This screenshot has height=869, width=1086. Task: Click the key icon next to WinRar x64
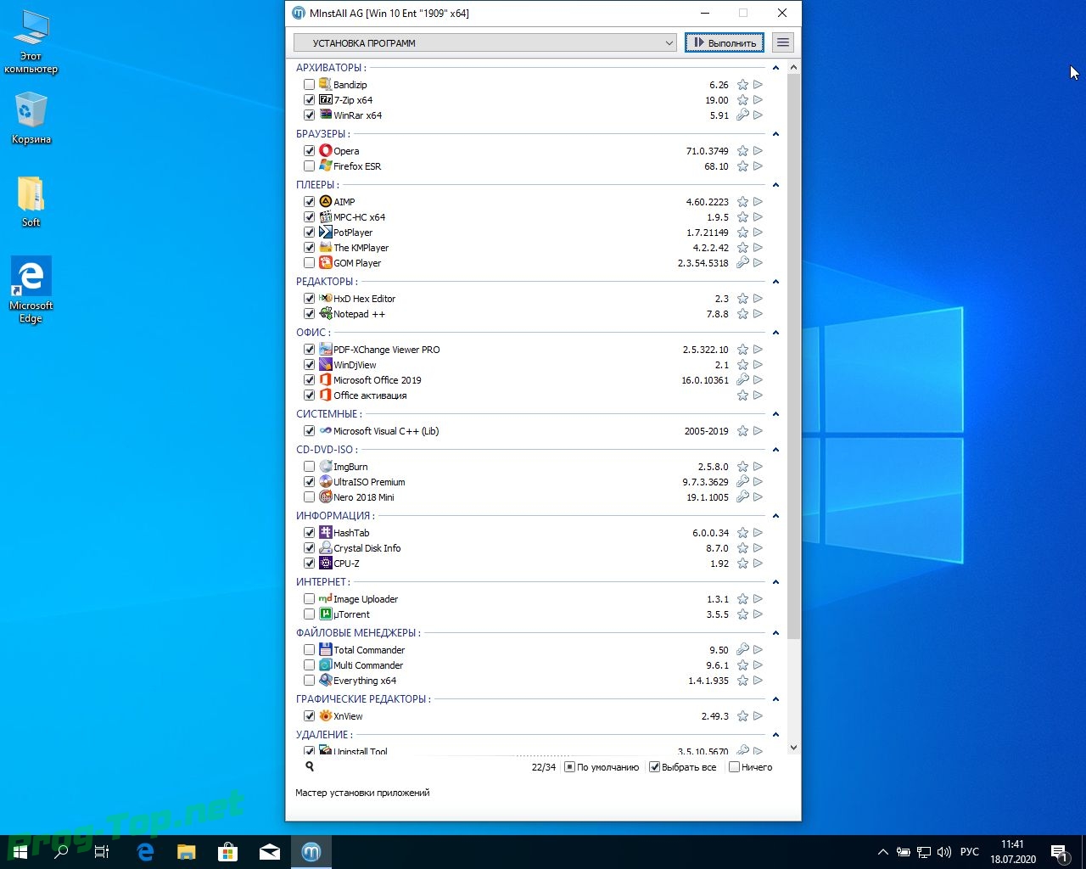[x=742, y=115]
